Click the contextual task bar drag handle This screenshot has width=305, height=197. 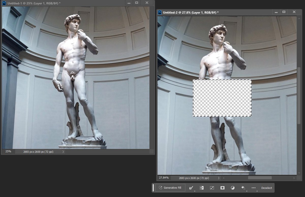[x=153, y=188]
